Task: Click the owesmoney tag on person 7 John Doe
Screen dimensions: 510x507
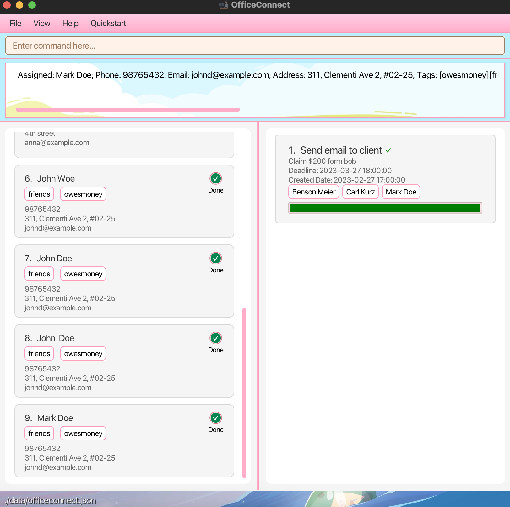Action: pyautogui.click(x=83, y=274)
